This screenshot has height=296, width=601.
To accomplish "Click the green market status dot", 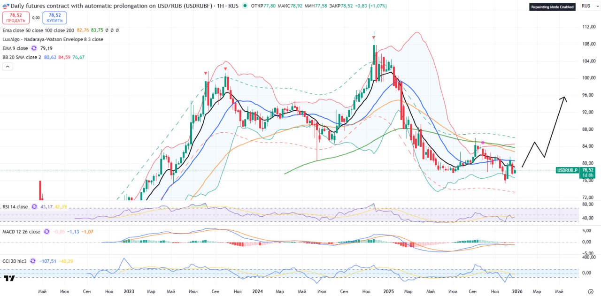I will pyautogui.click(x=245, y=5).
